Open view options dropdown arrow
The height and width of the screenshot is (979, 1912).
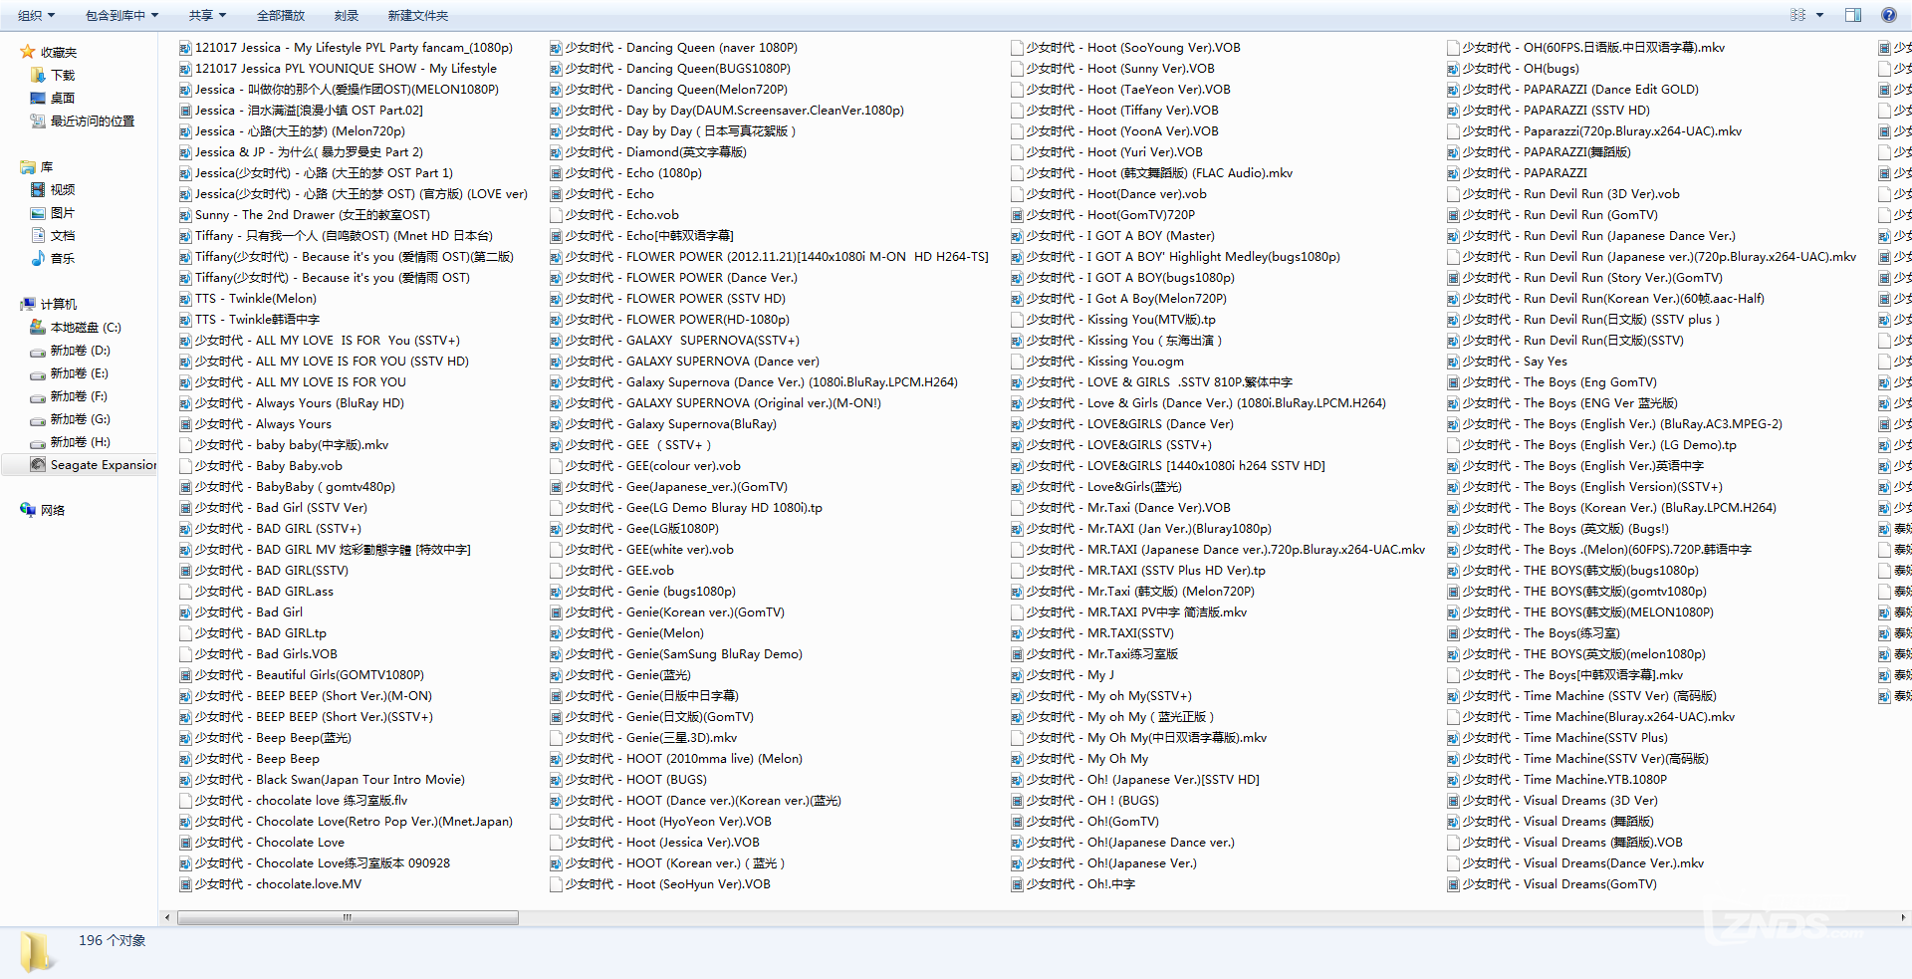[x=1819, y=15]
